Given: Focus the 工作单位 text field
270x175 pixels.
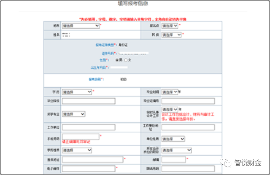Looking at the screenshot, I should coord(89,127).
